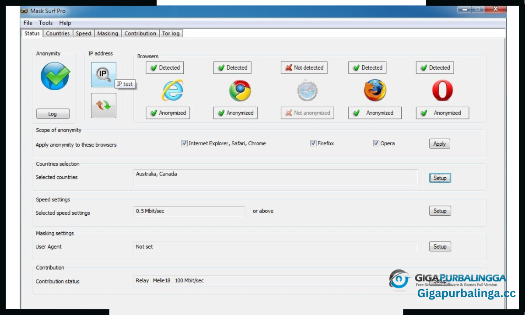525x315 pixels.
Task: Click the Log button under Anonymity
Action: (52, 114)
